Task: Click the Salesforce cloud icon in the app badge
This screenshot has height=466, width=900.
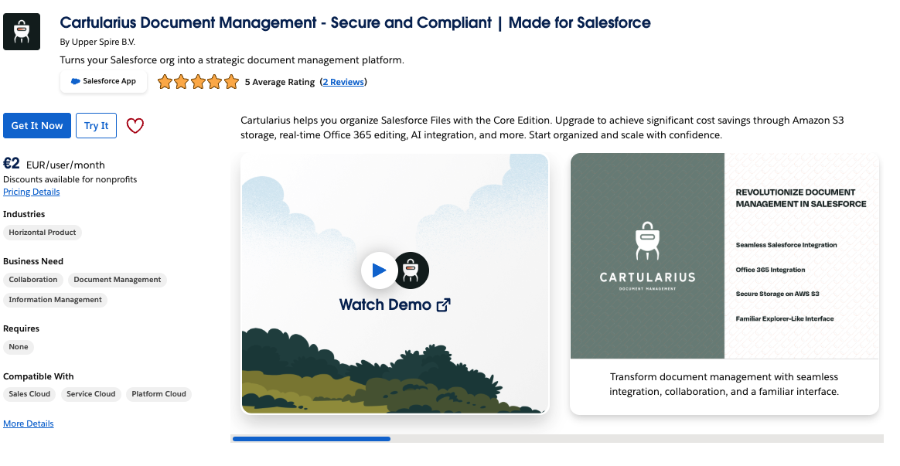Action: (x=75, y=81)
